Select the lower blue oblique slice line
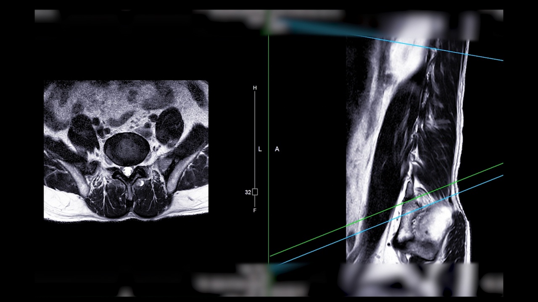 pos(391,219)
